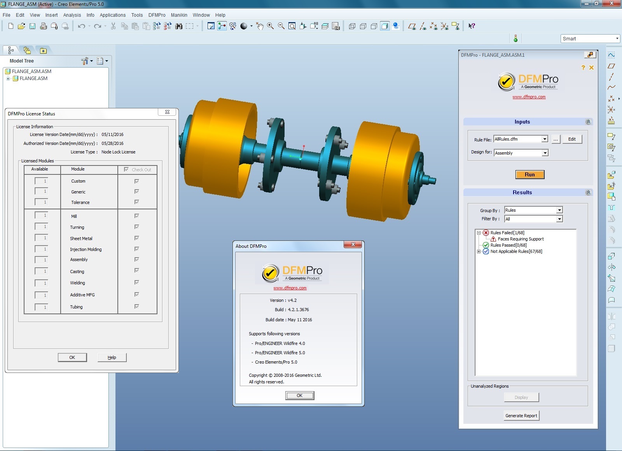Click the Rule File browse ellipsis button
The height and width of the screenshot is (451, 622).
[x=556, y=139]
